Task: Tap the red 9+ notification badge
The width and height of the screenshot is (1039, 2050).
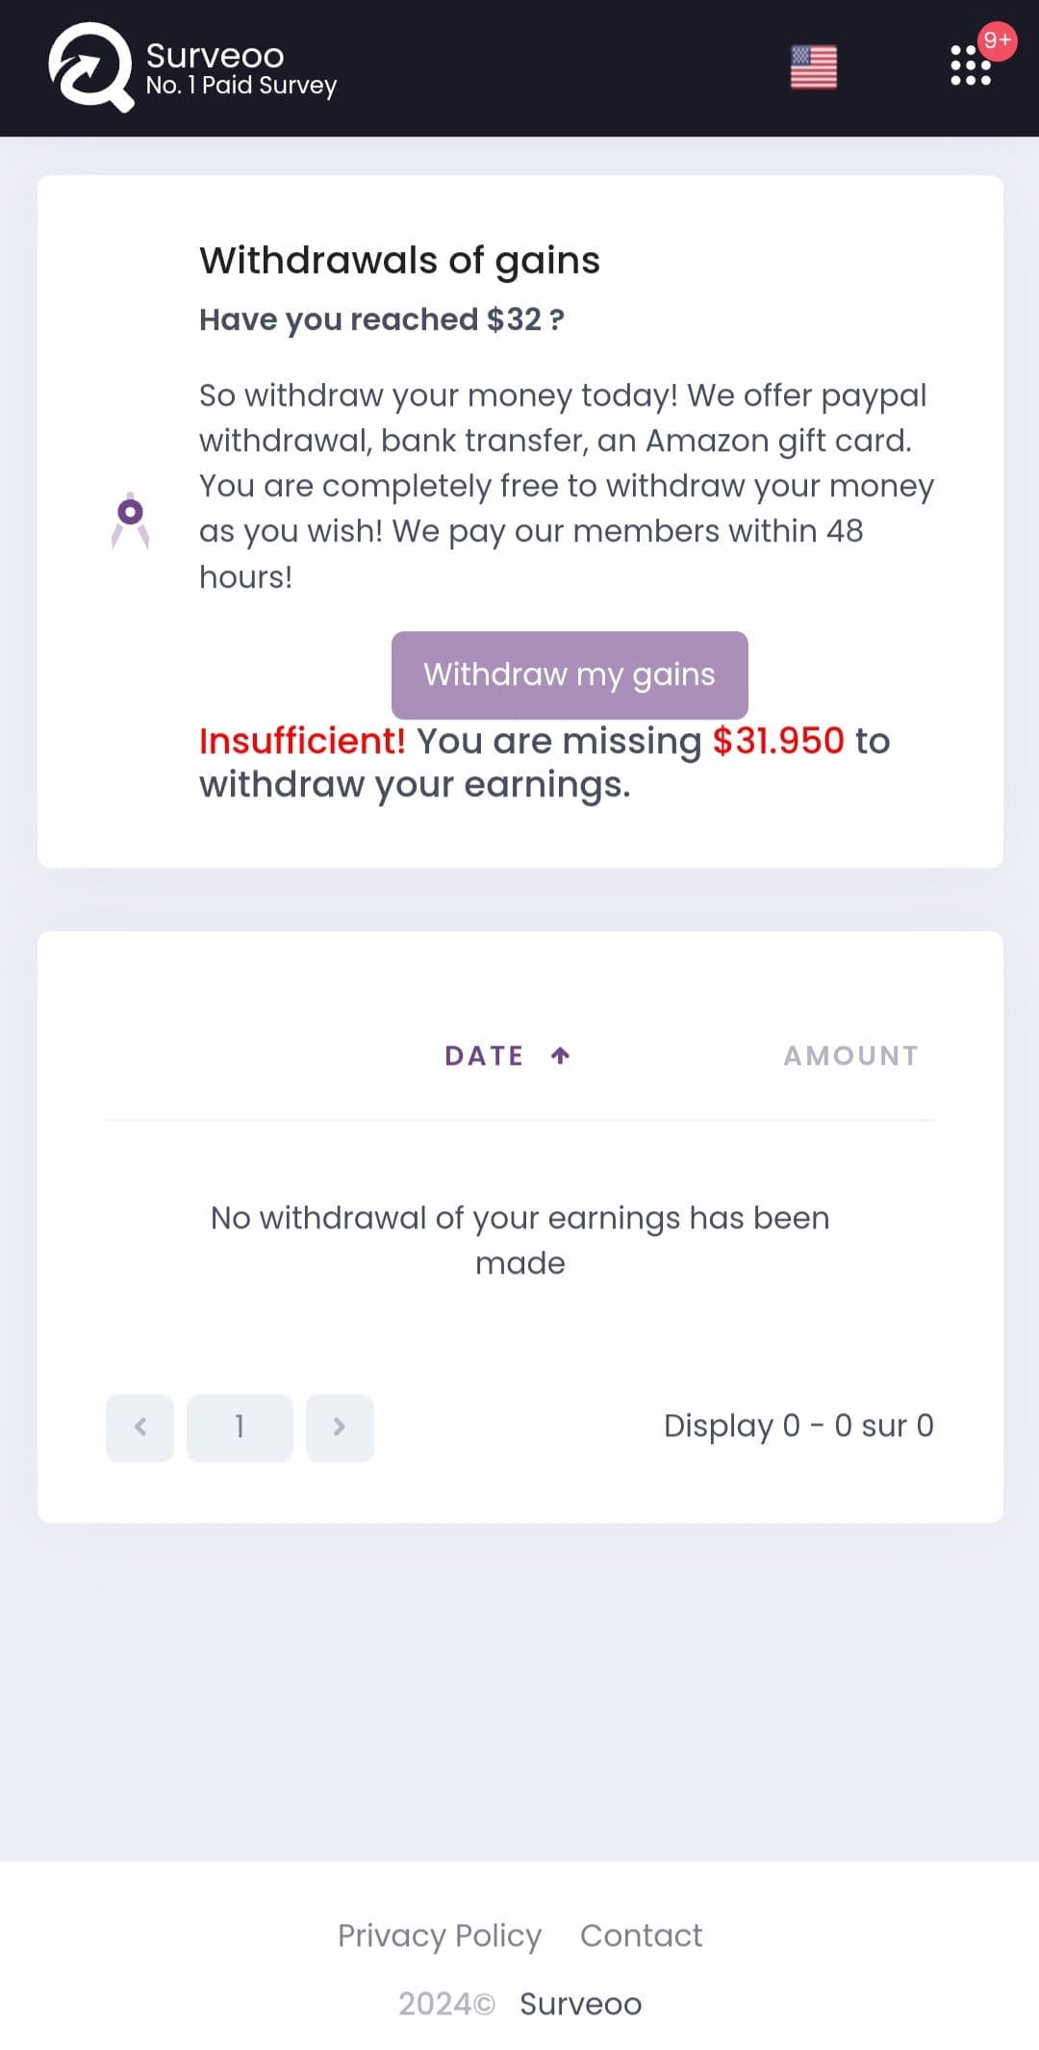Action: click(998, 40)
